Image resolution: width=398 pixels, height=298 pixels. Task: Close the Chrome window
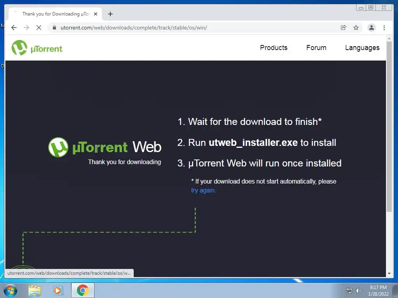click(384, 8)
